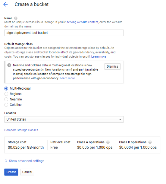Image resolution: width=166 pixels, height=184 pixels.
Task: Click the Create button
Action: 11,172
